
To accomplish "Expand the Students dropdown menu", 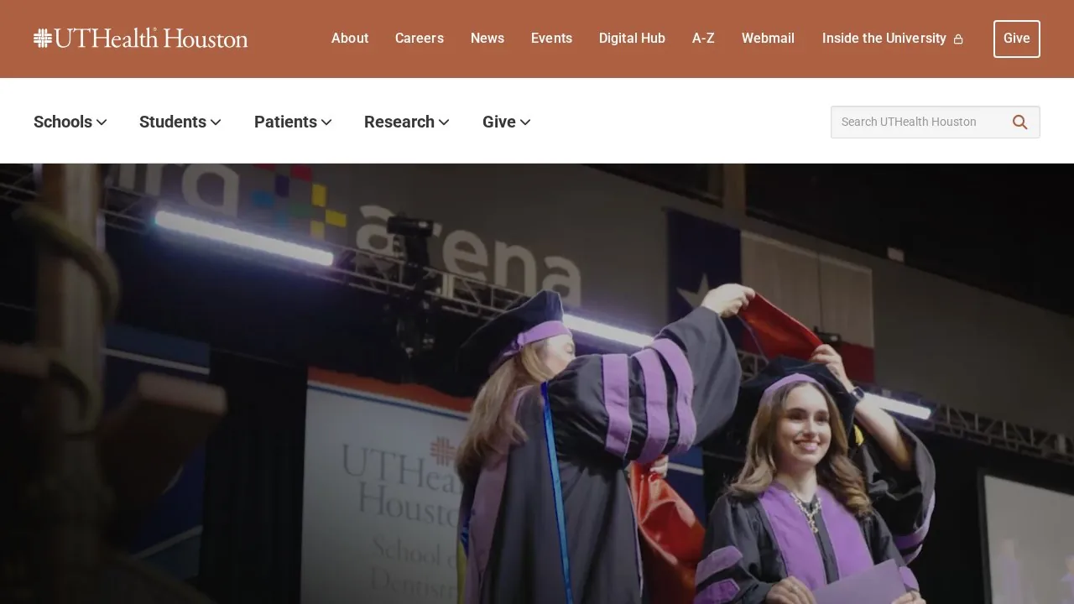I will pyautogui.click(x=180, y=122).
